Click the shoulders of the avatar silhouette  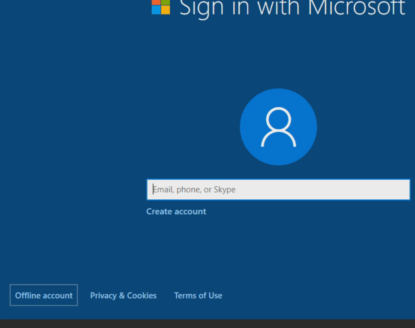[x=278, y=139]
